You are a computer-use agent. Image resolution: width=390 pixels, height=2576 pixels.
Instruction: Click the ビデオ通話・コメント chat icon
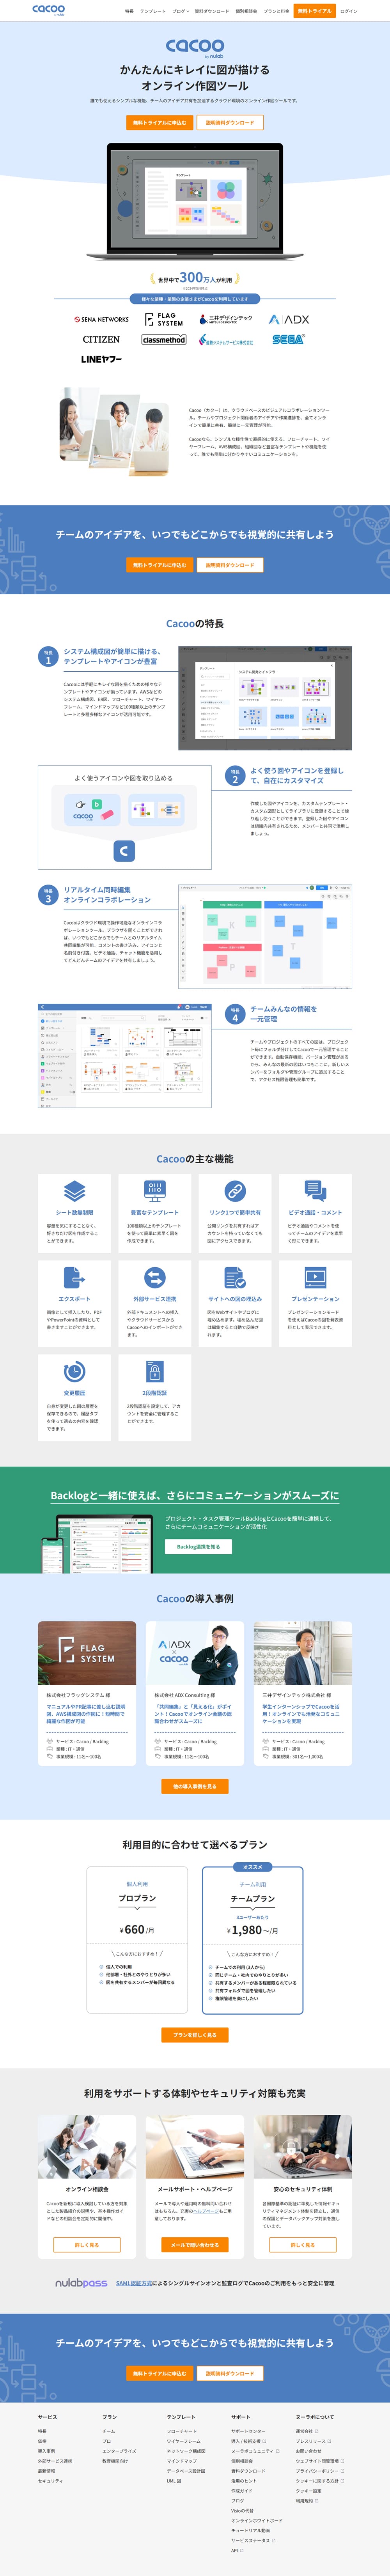tap(315, 1191)
